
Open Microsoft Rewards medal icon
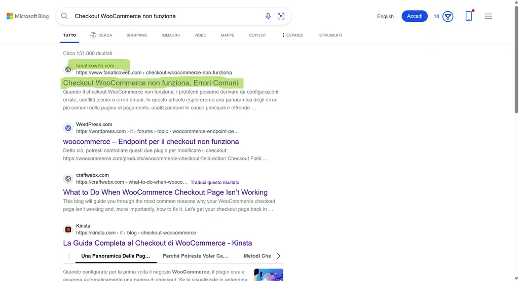click(448, 16)
